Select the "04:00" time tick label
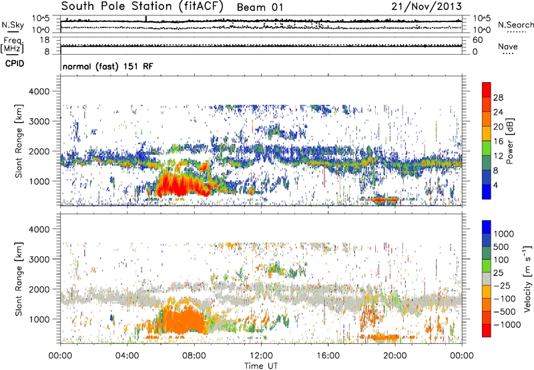 (x=127, y=356)
